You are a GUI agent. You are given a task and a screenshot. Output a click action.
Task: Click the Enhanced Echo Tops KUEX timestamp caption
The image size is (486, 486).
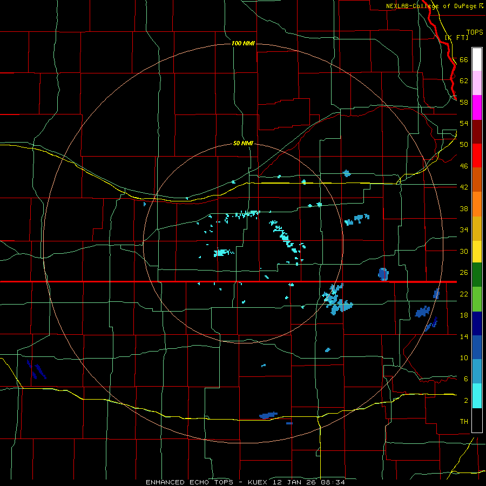coord(245,482)
